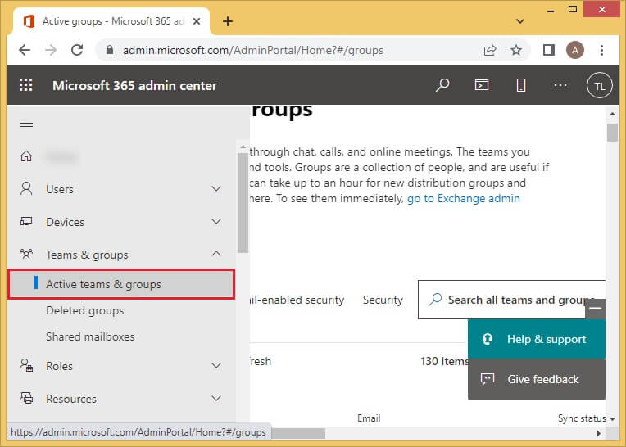Switch to the Security tab
This screenshot has width=626, height=447.
[383, 300]
